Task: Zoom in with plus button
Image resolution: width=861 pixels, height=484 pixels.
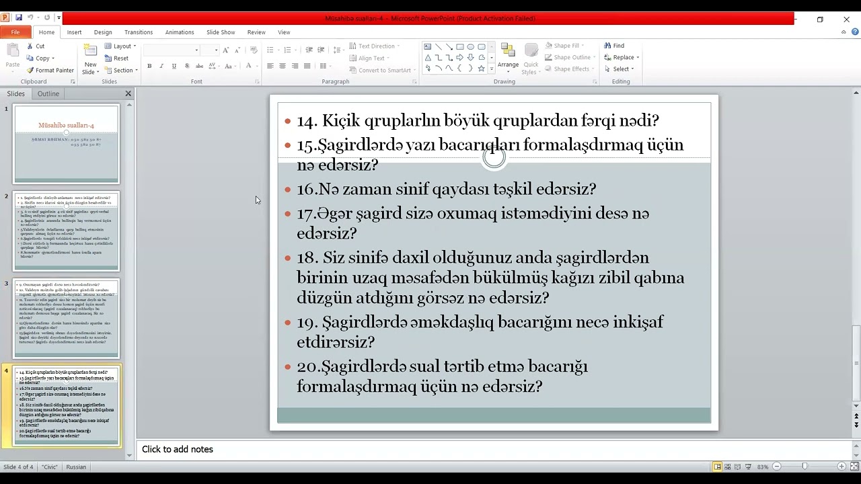Action: [841, 467]
